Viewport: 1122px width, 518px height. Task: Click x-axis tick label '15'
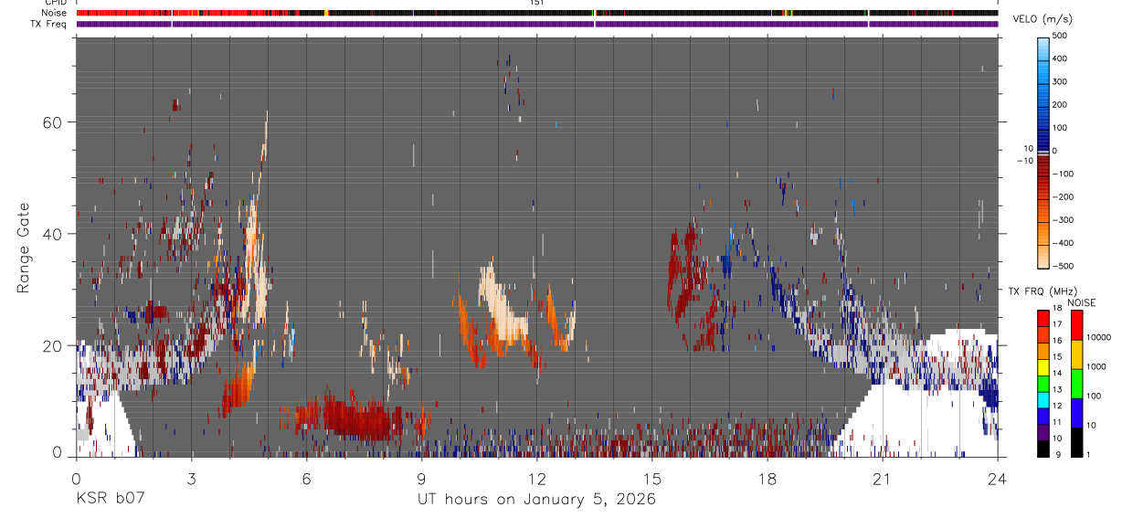pyautogui.click(x=651, y=478)
